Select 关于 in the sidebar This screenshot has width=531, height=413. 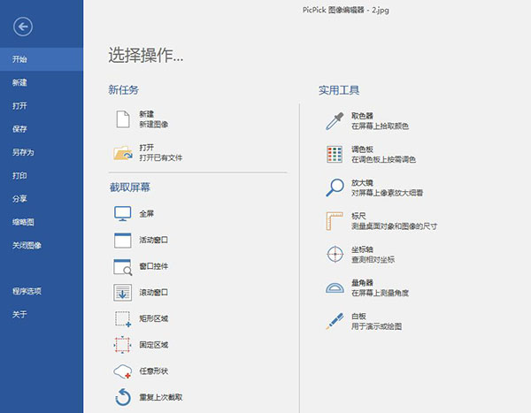tap(19, 314)
